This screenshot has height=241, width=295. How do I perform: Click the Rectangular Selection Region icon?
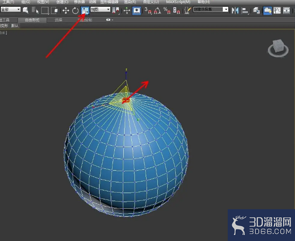pos(45,10)
